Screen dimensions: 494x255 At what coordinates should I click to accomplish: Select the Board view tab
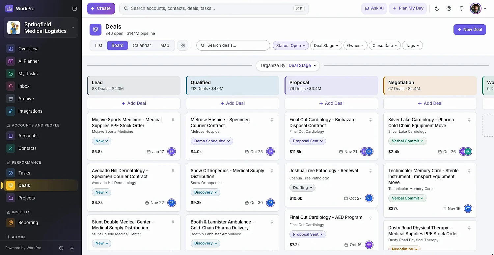[118, 45]
